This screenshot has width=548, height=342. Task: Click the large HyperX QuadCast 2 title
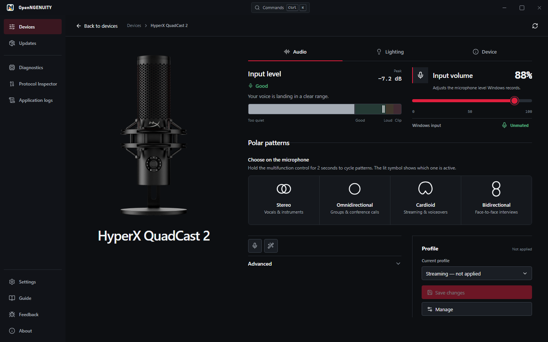point(154,236)
